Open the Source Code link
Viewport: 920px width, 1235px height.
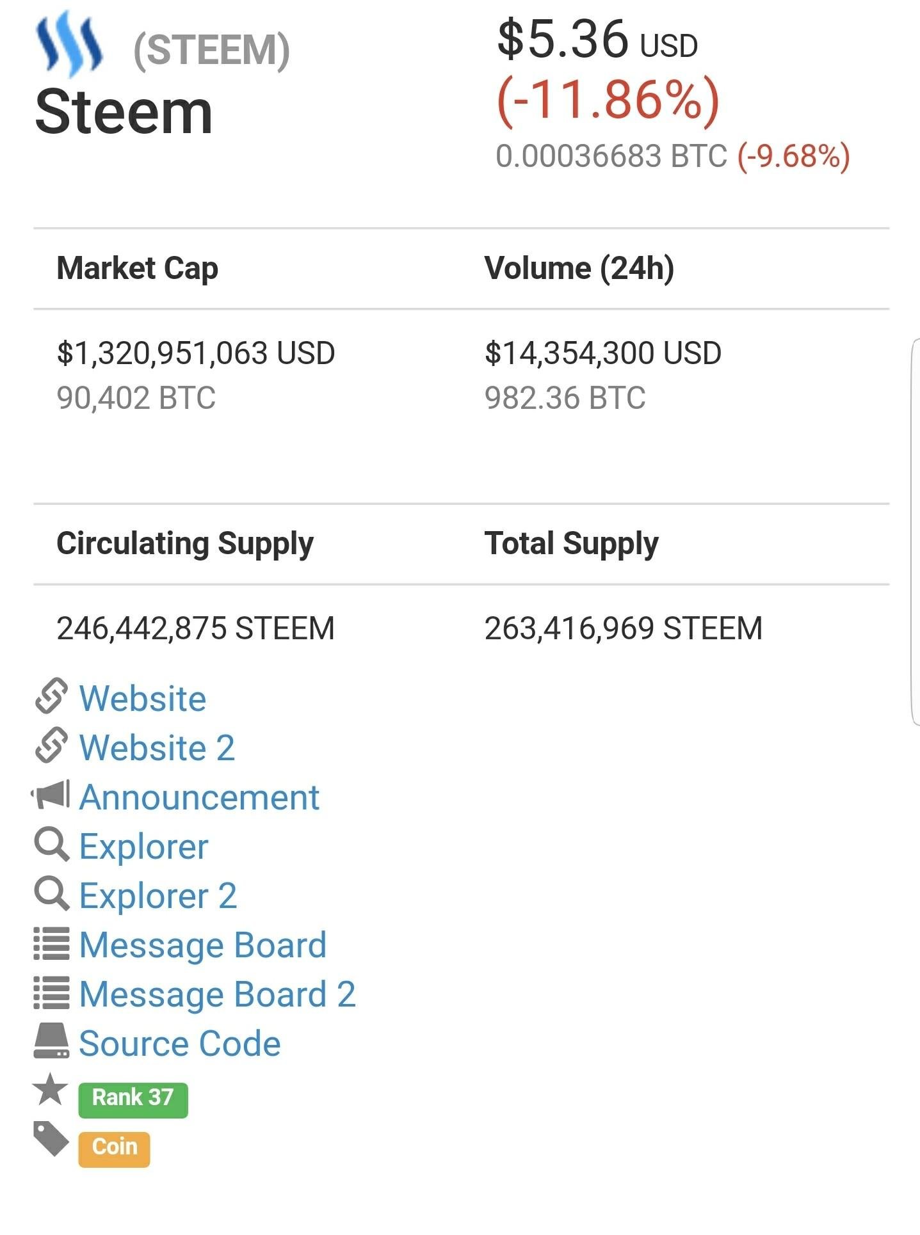(x=180, y=1044)
